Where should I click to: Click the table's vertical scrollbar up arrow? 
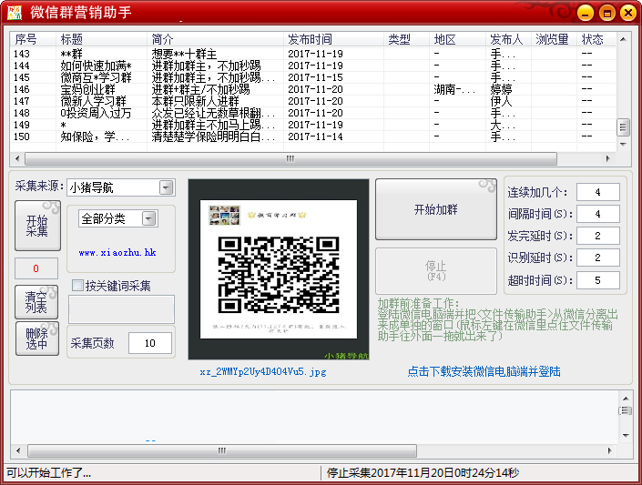(623, 39)
